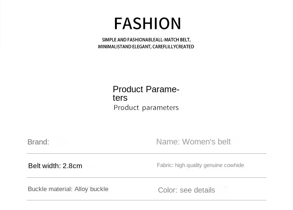Click 'Women's belt' product name value
Image resolution: width=293 pixels, height=210 pixels.
(x=206, y=142)
